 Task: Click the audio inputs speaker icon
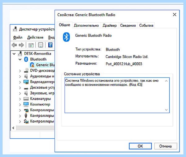pos(26,76)
